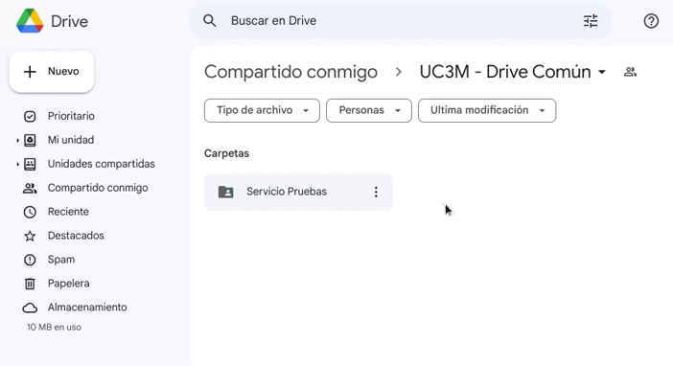Viewport: 673px width, 366px height.
Task: Click the Drive wordmark text
Action: tap(70, 21)
